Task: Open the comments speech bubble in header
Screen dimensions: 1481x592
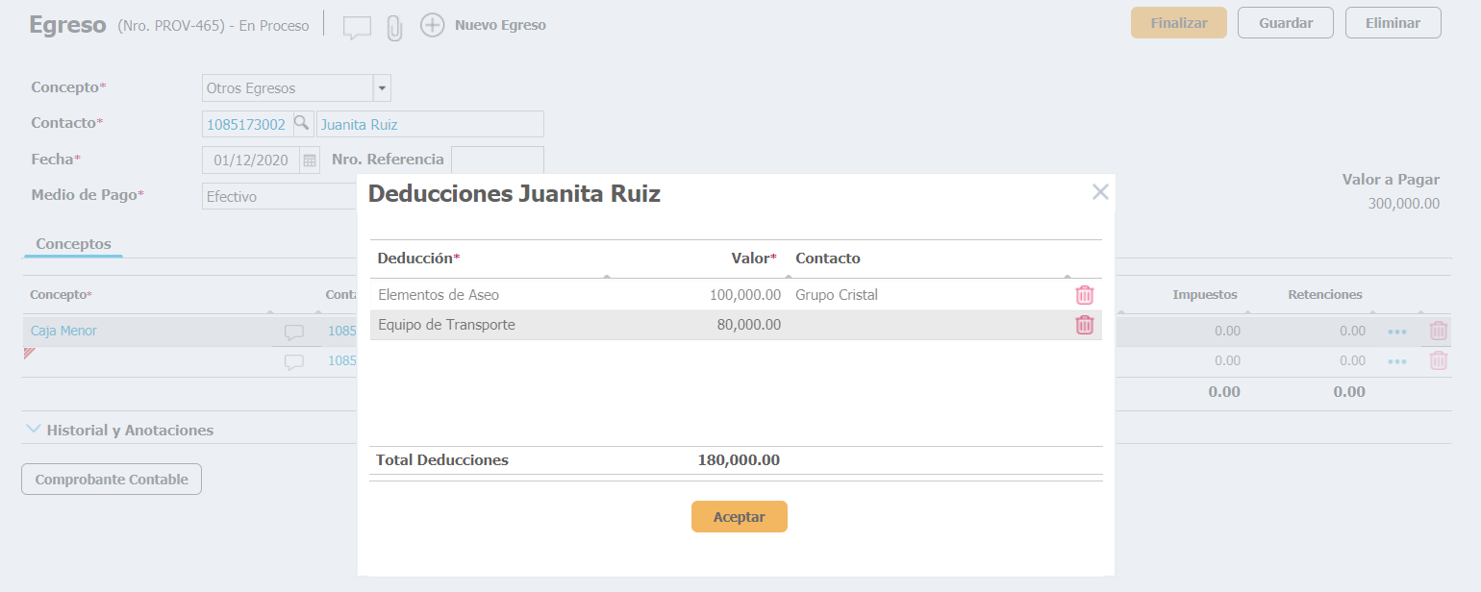Action: click(x=357, y=27)
